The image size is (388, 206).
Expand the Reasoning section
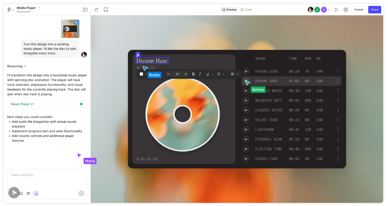(17, 66)
